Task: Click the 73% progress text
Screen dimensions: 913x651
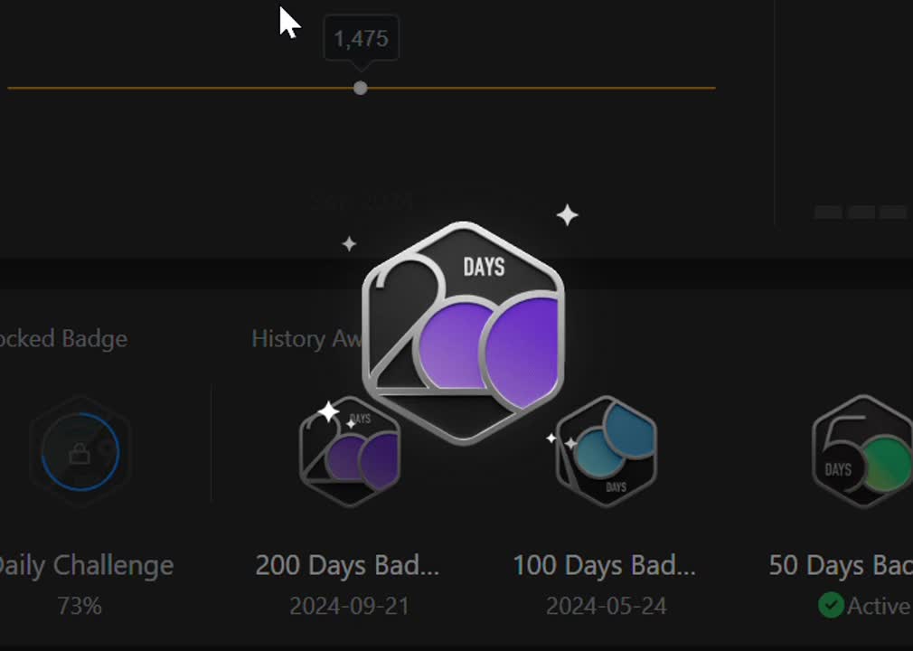Action: click(x=80, y=606)
